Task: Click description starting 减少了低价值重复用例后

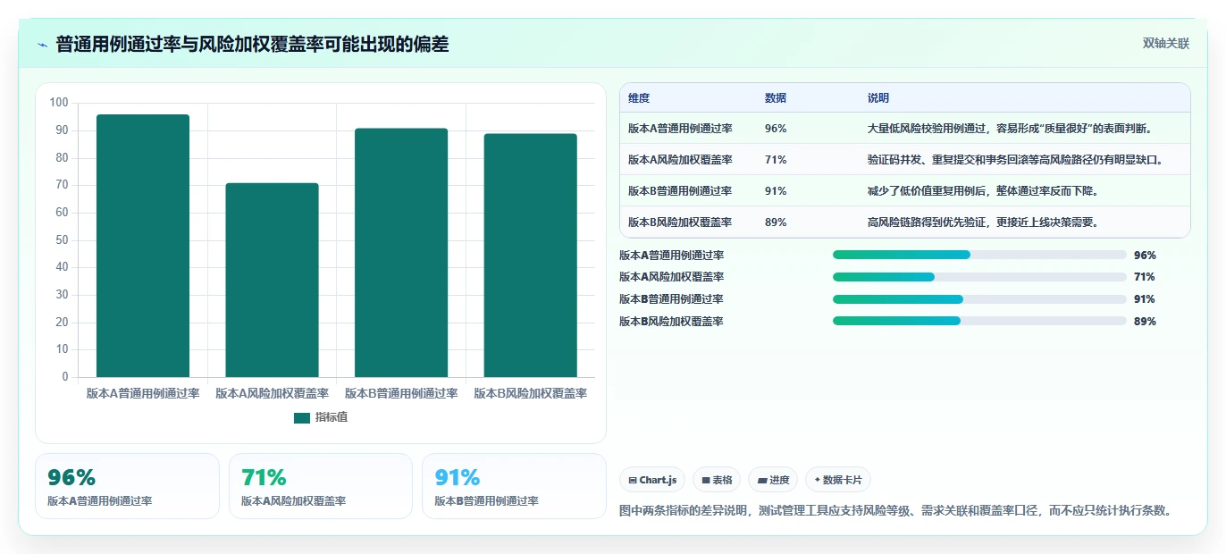Action: coord(983,191)
